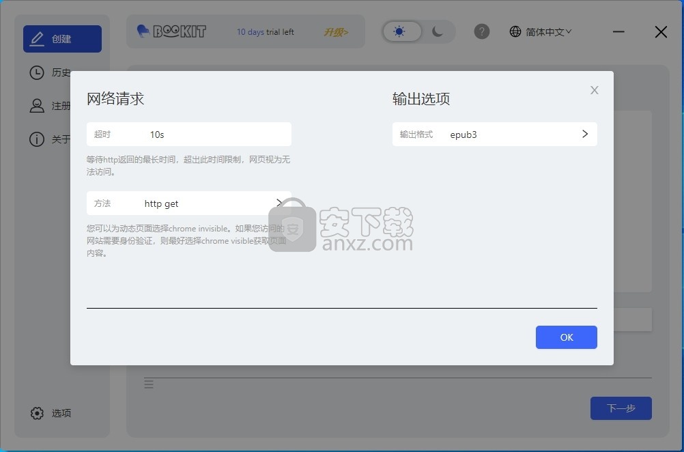This screenshot has height=452, width=684.
Task: Click the pencil icon on 创建 button
Action: [x=37, y=39]
